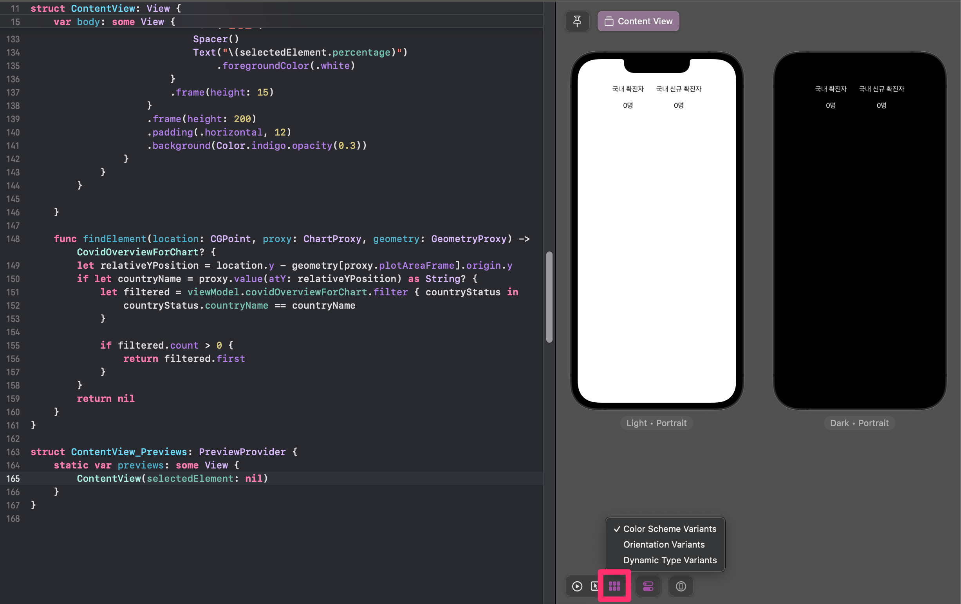Select the Content View preview button

638,21
